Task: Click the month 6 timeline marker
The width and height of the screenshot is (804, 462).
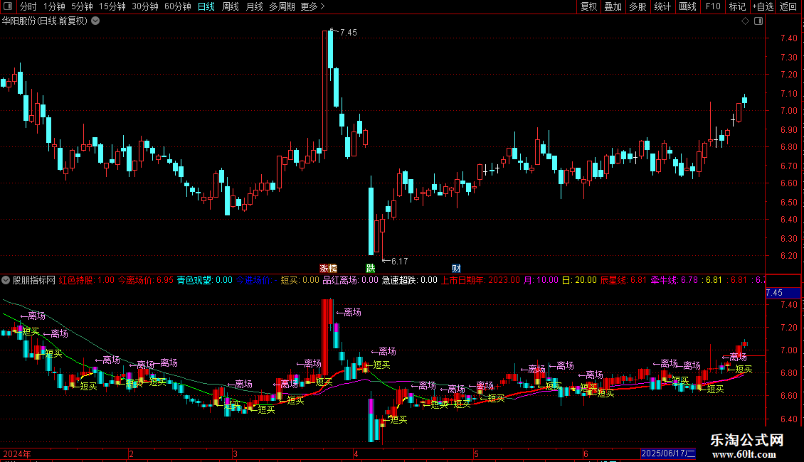Action: 586,453
